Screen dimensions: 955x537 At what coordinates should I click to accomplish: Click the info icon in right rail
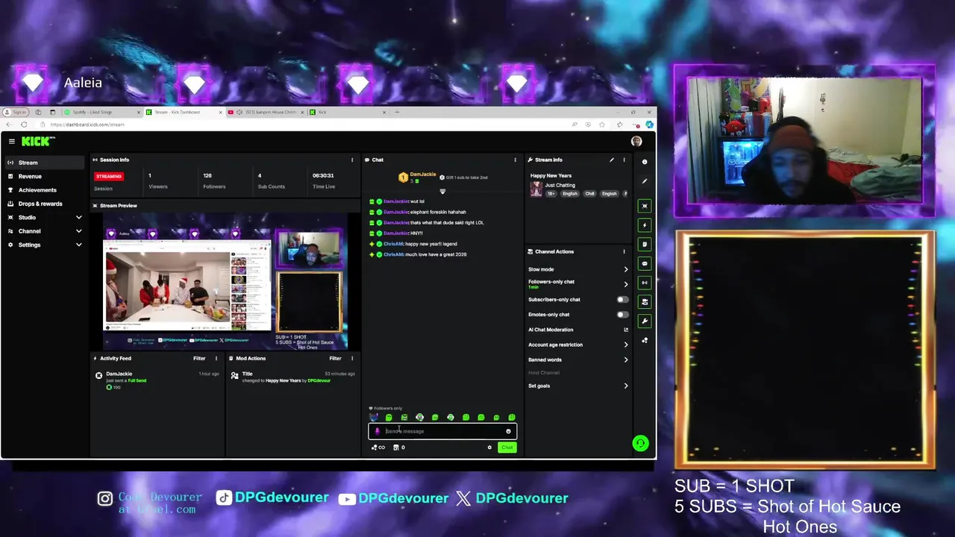pyautogui.click(x=645, y=162)
